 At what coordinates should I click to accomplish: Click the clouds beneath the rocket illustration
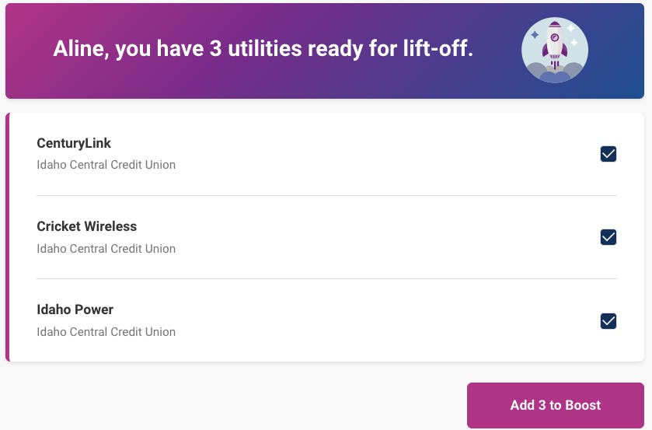click(x=554, y=73)
